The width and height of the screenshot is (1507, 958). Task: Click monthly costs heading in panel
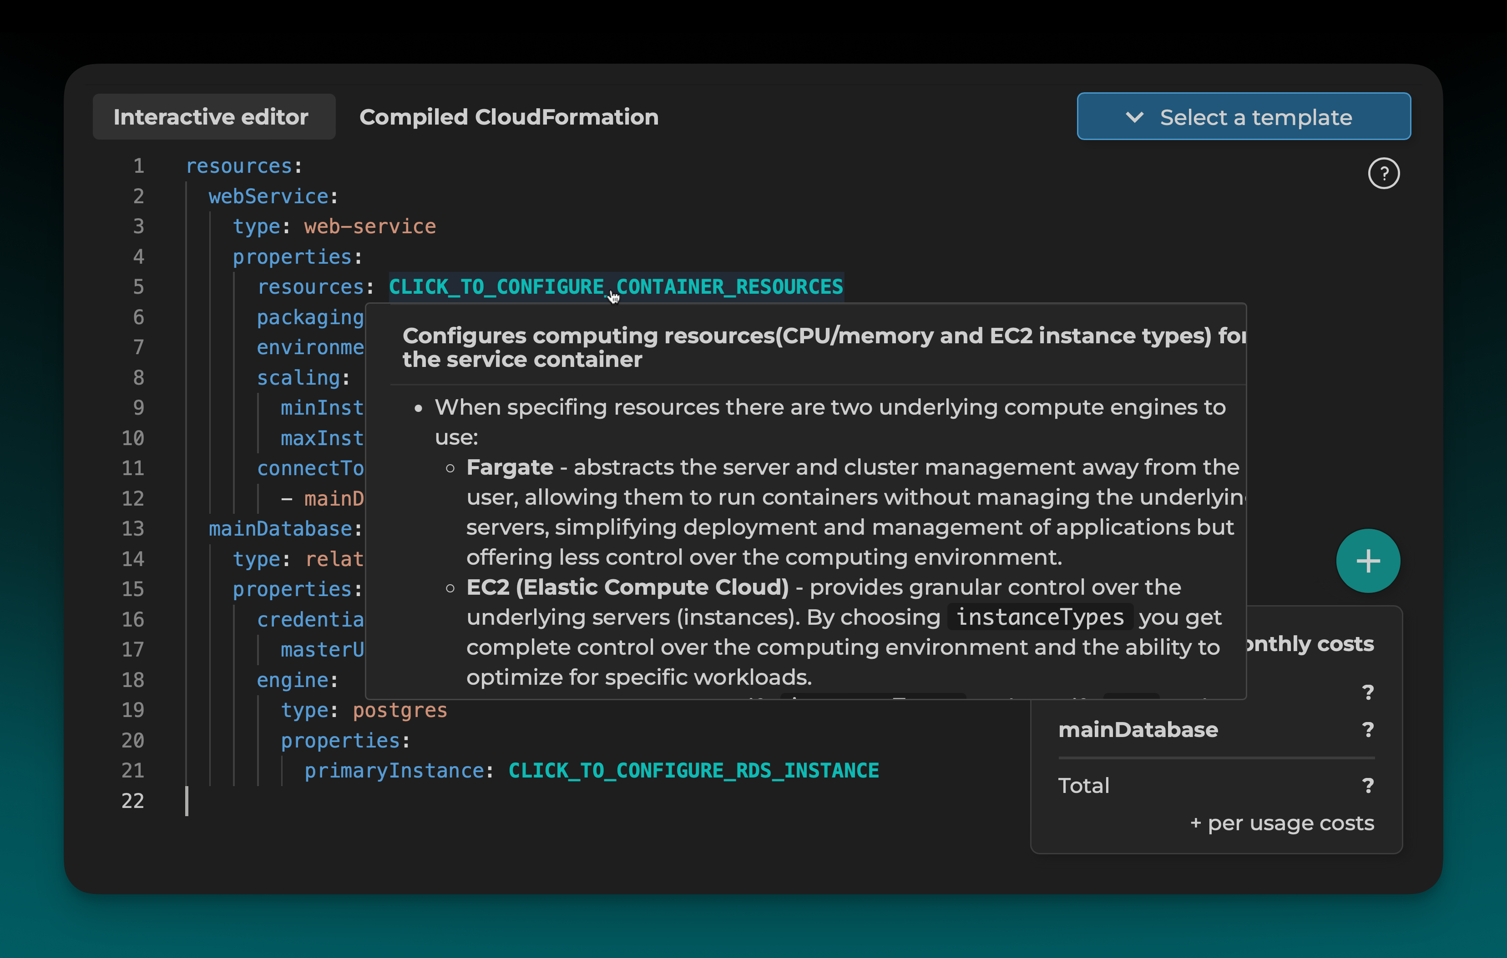(1310, 643)
